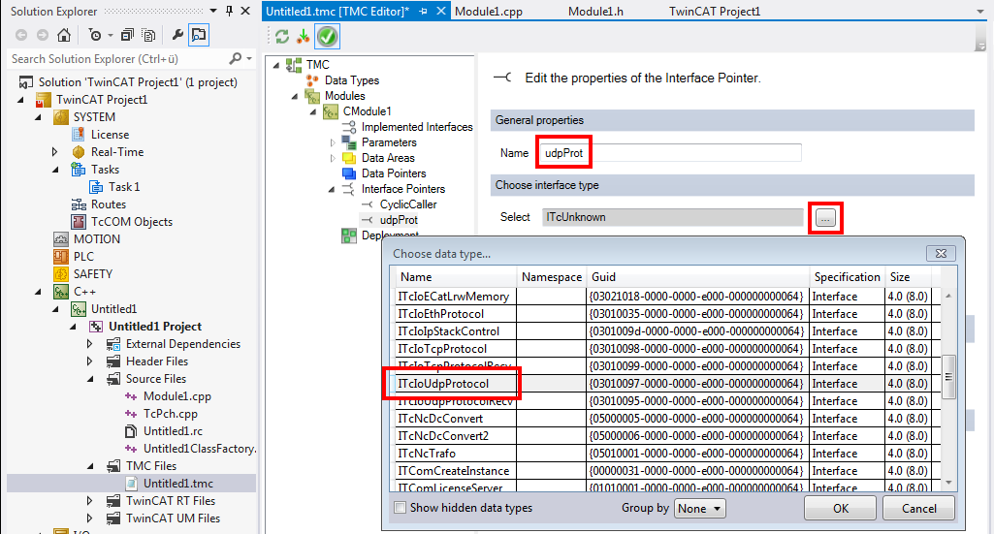Select the PLC node icon
The width and height of the screenshot is (994, 534).
[x=61, y=257]
